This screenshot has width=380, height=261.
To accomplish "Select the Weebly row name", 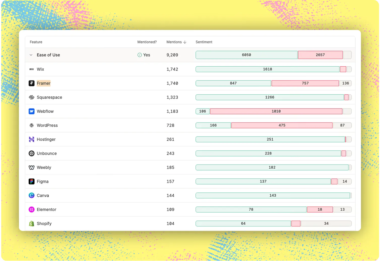I will point(44,168).
